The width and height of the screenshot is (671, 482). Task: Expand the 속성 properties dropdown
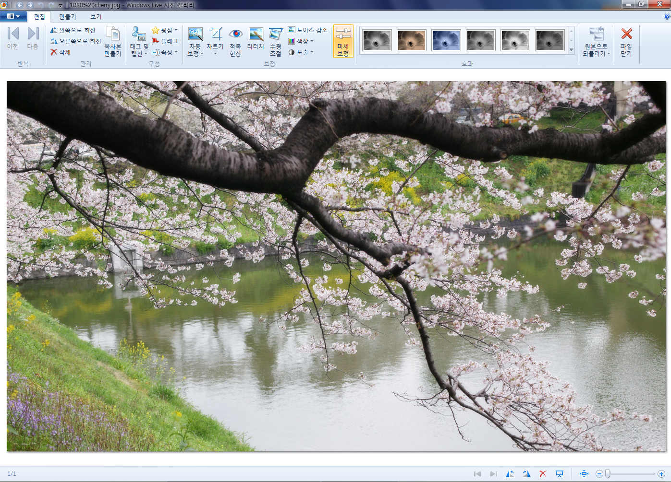click(x=165, y=52)
